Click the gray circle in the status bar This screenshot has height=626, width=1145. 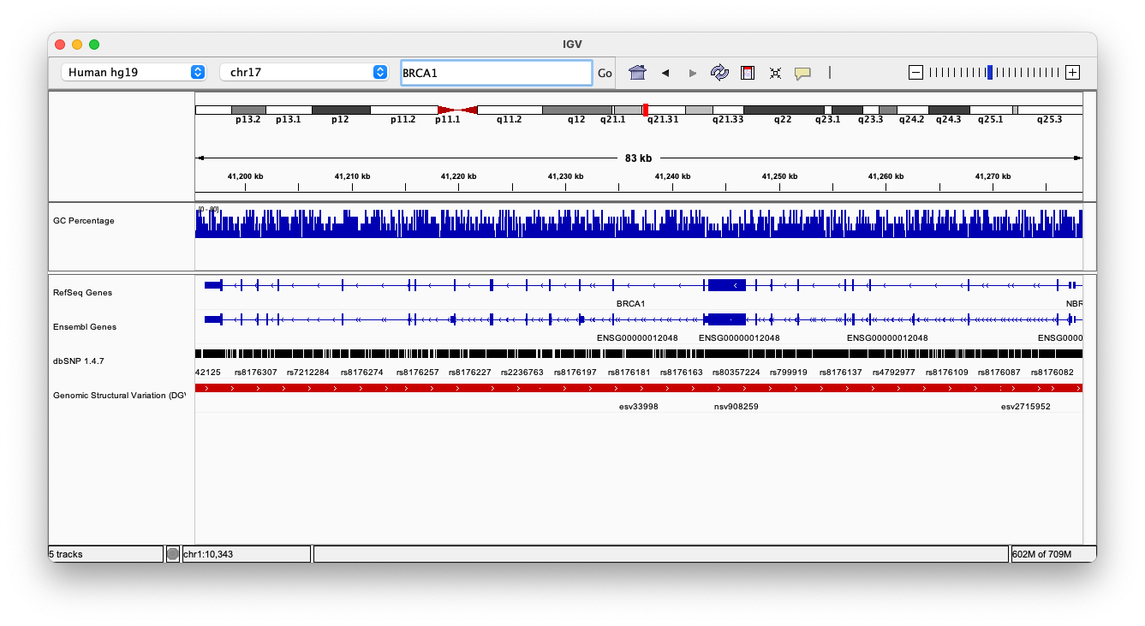[x=173, y=554]
